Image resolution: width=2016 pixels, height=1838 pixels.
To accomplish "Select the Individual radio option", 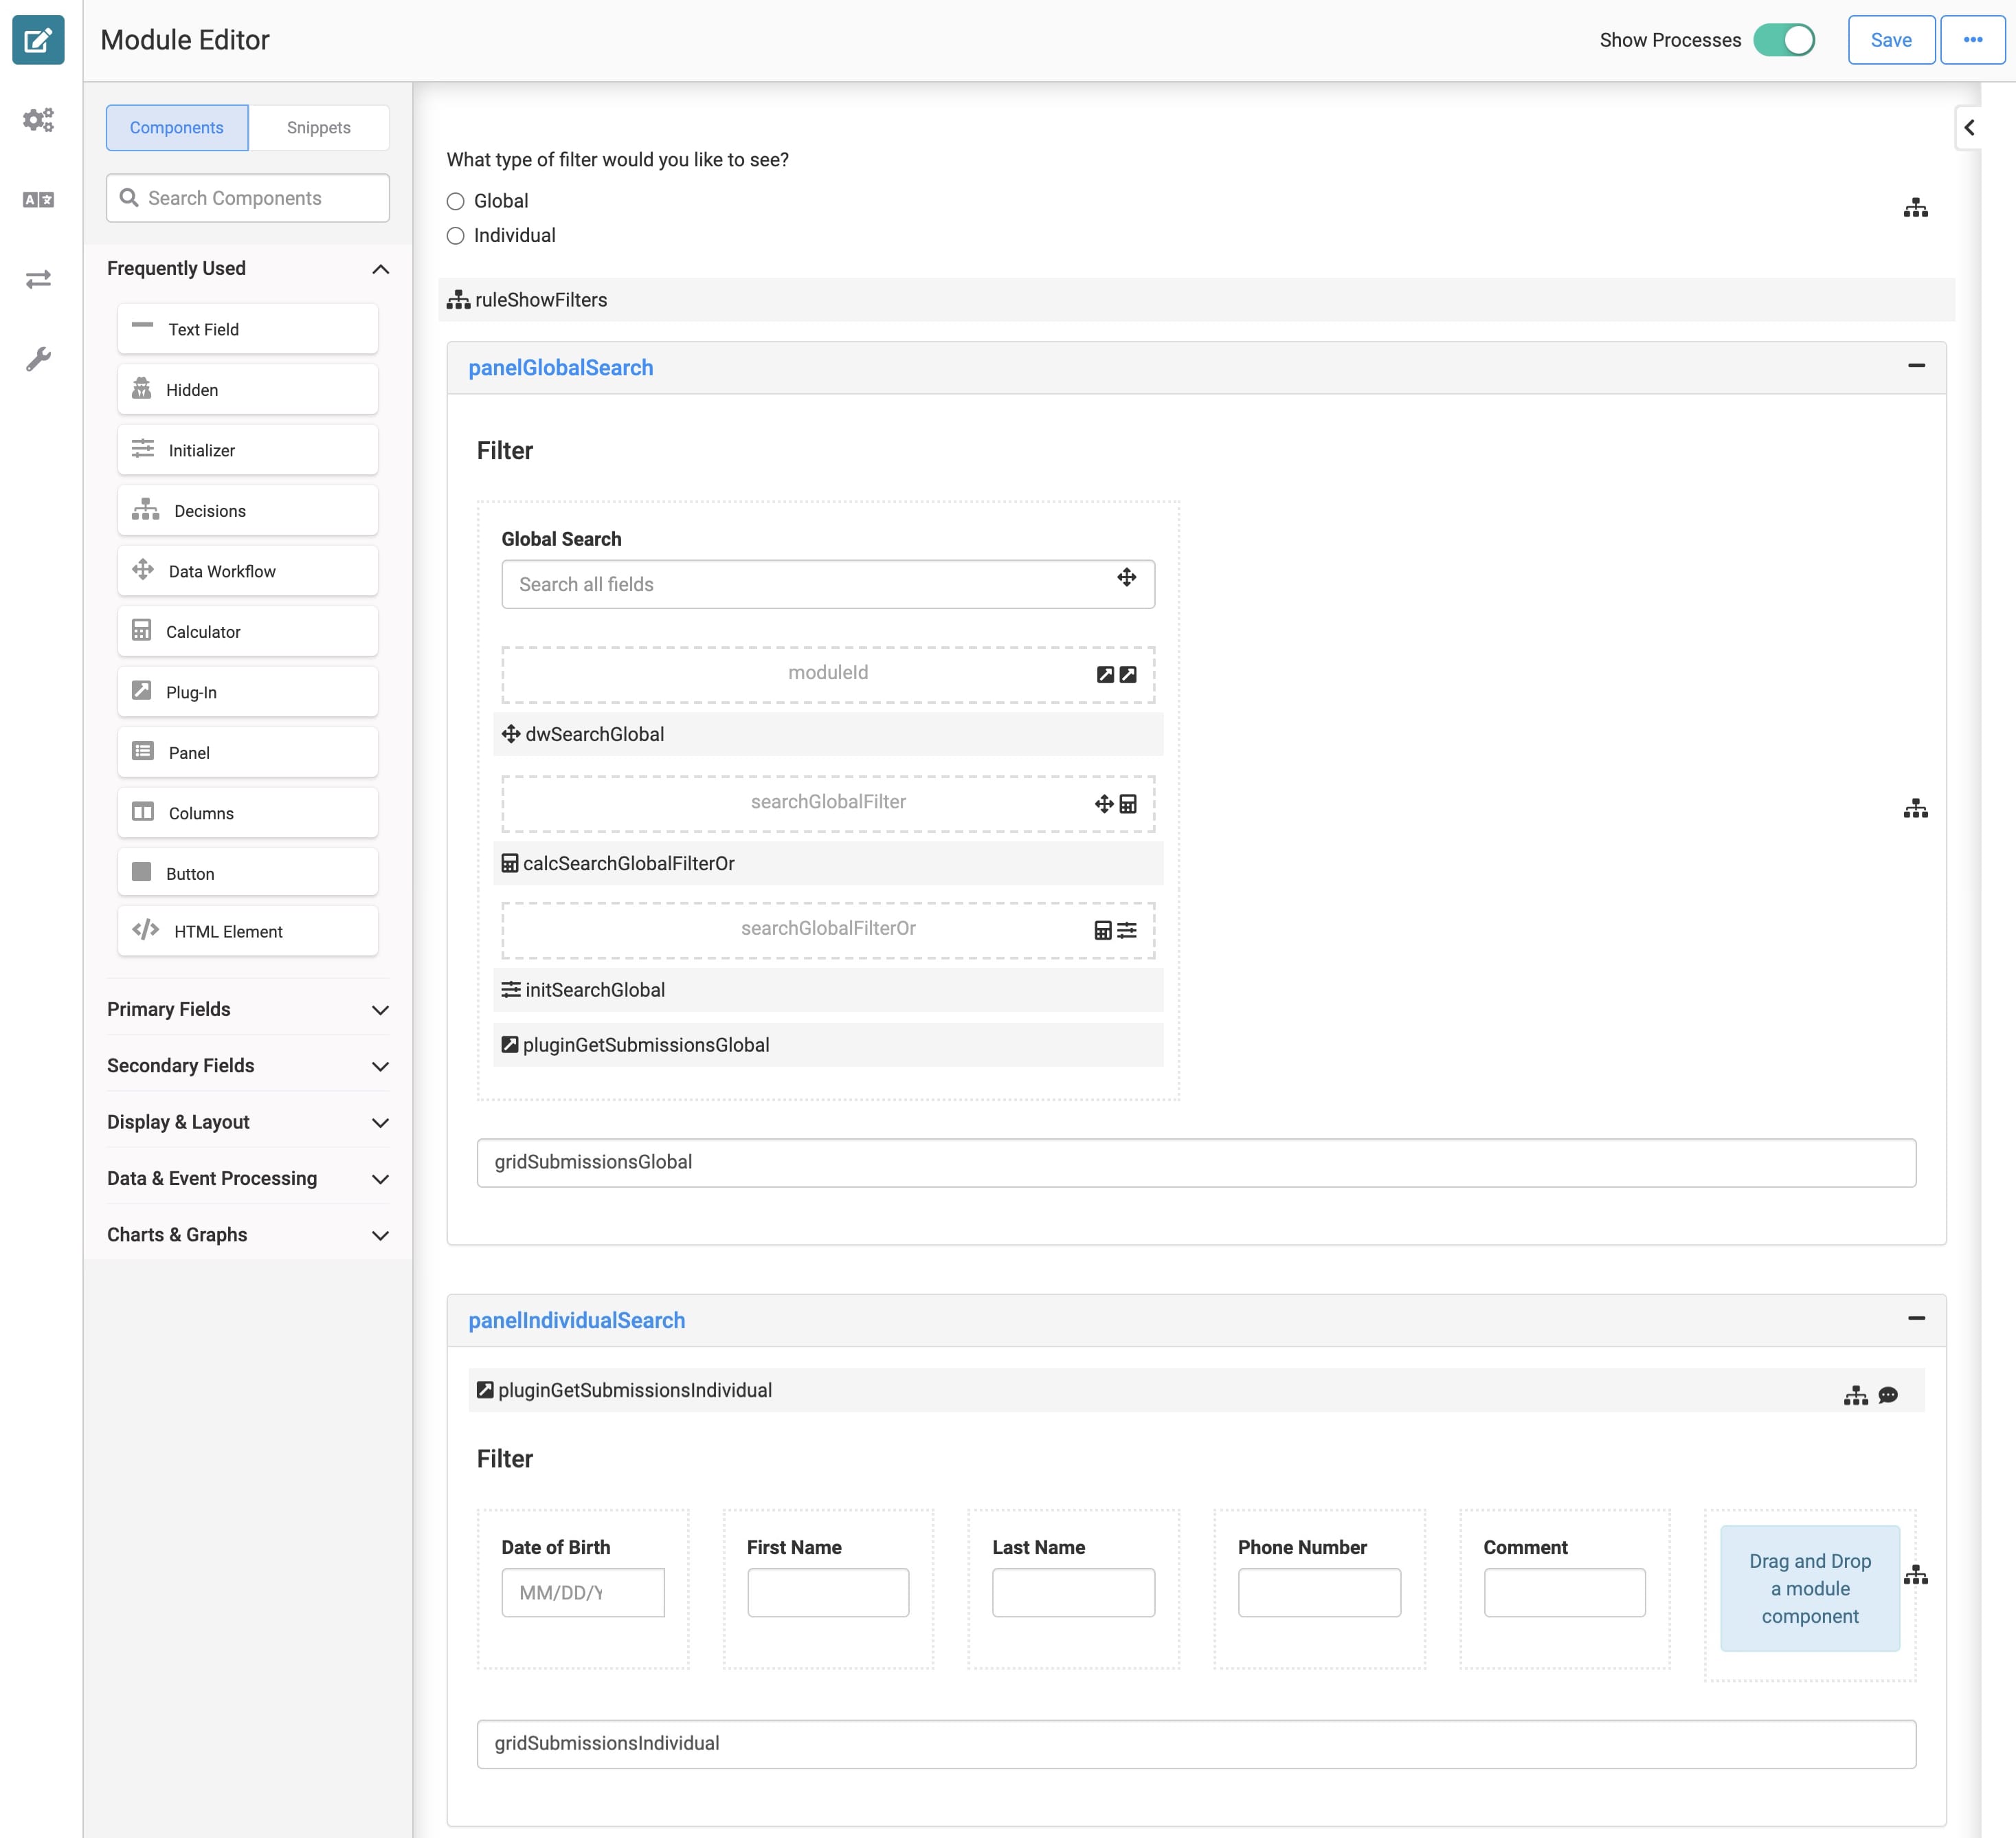I will click(456, 236).
